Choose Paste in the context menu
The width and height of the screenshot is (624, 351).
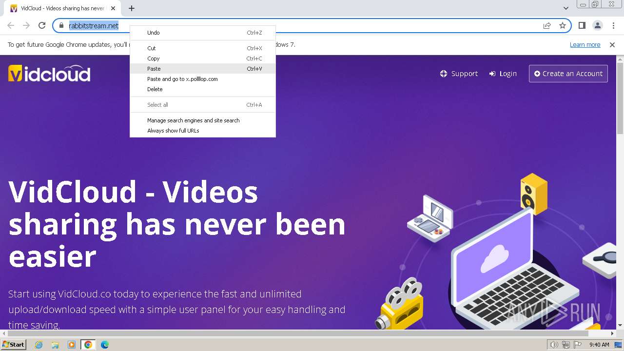(x=203, y=69)
